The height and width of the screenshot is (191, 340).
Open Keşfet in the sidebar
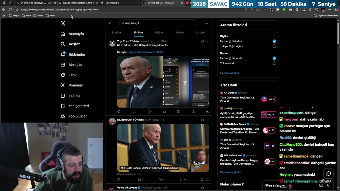70,44
